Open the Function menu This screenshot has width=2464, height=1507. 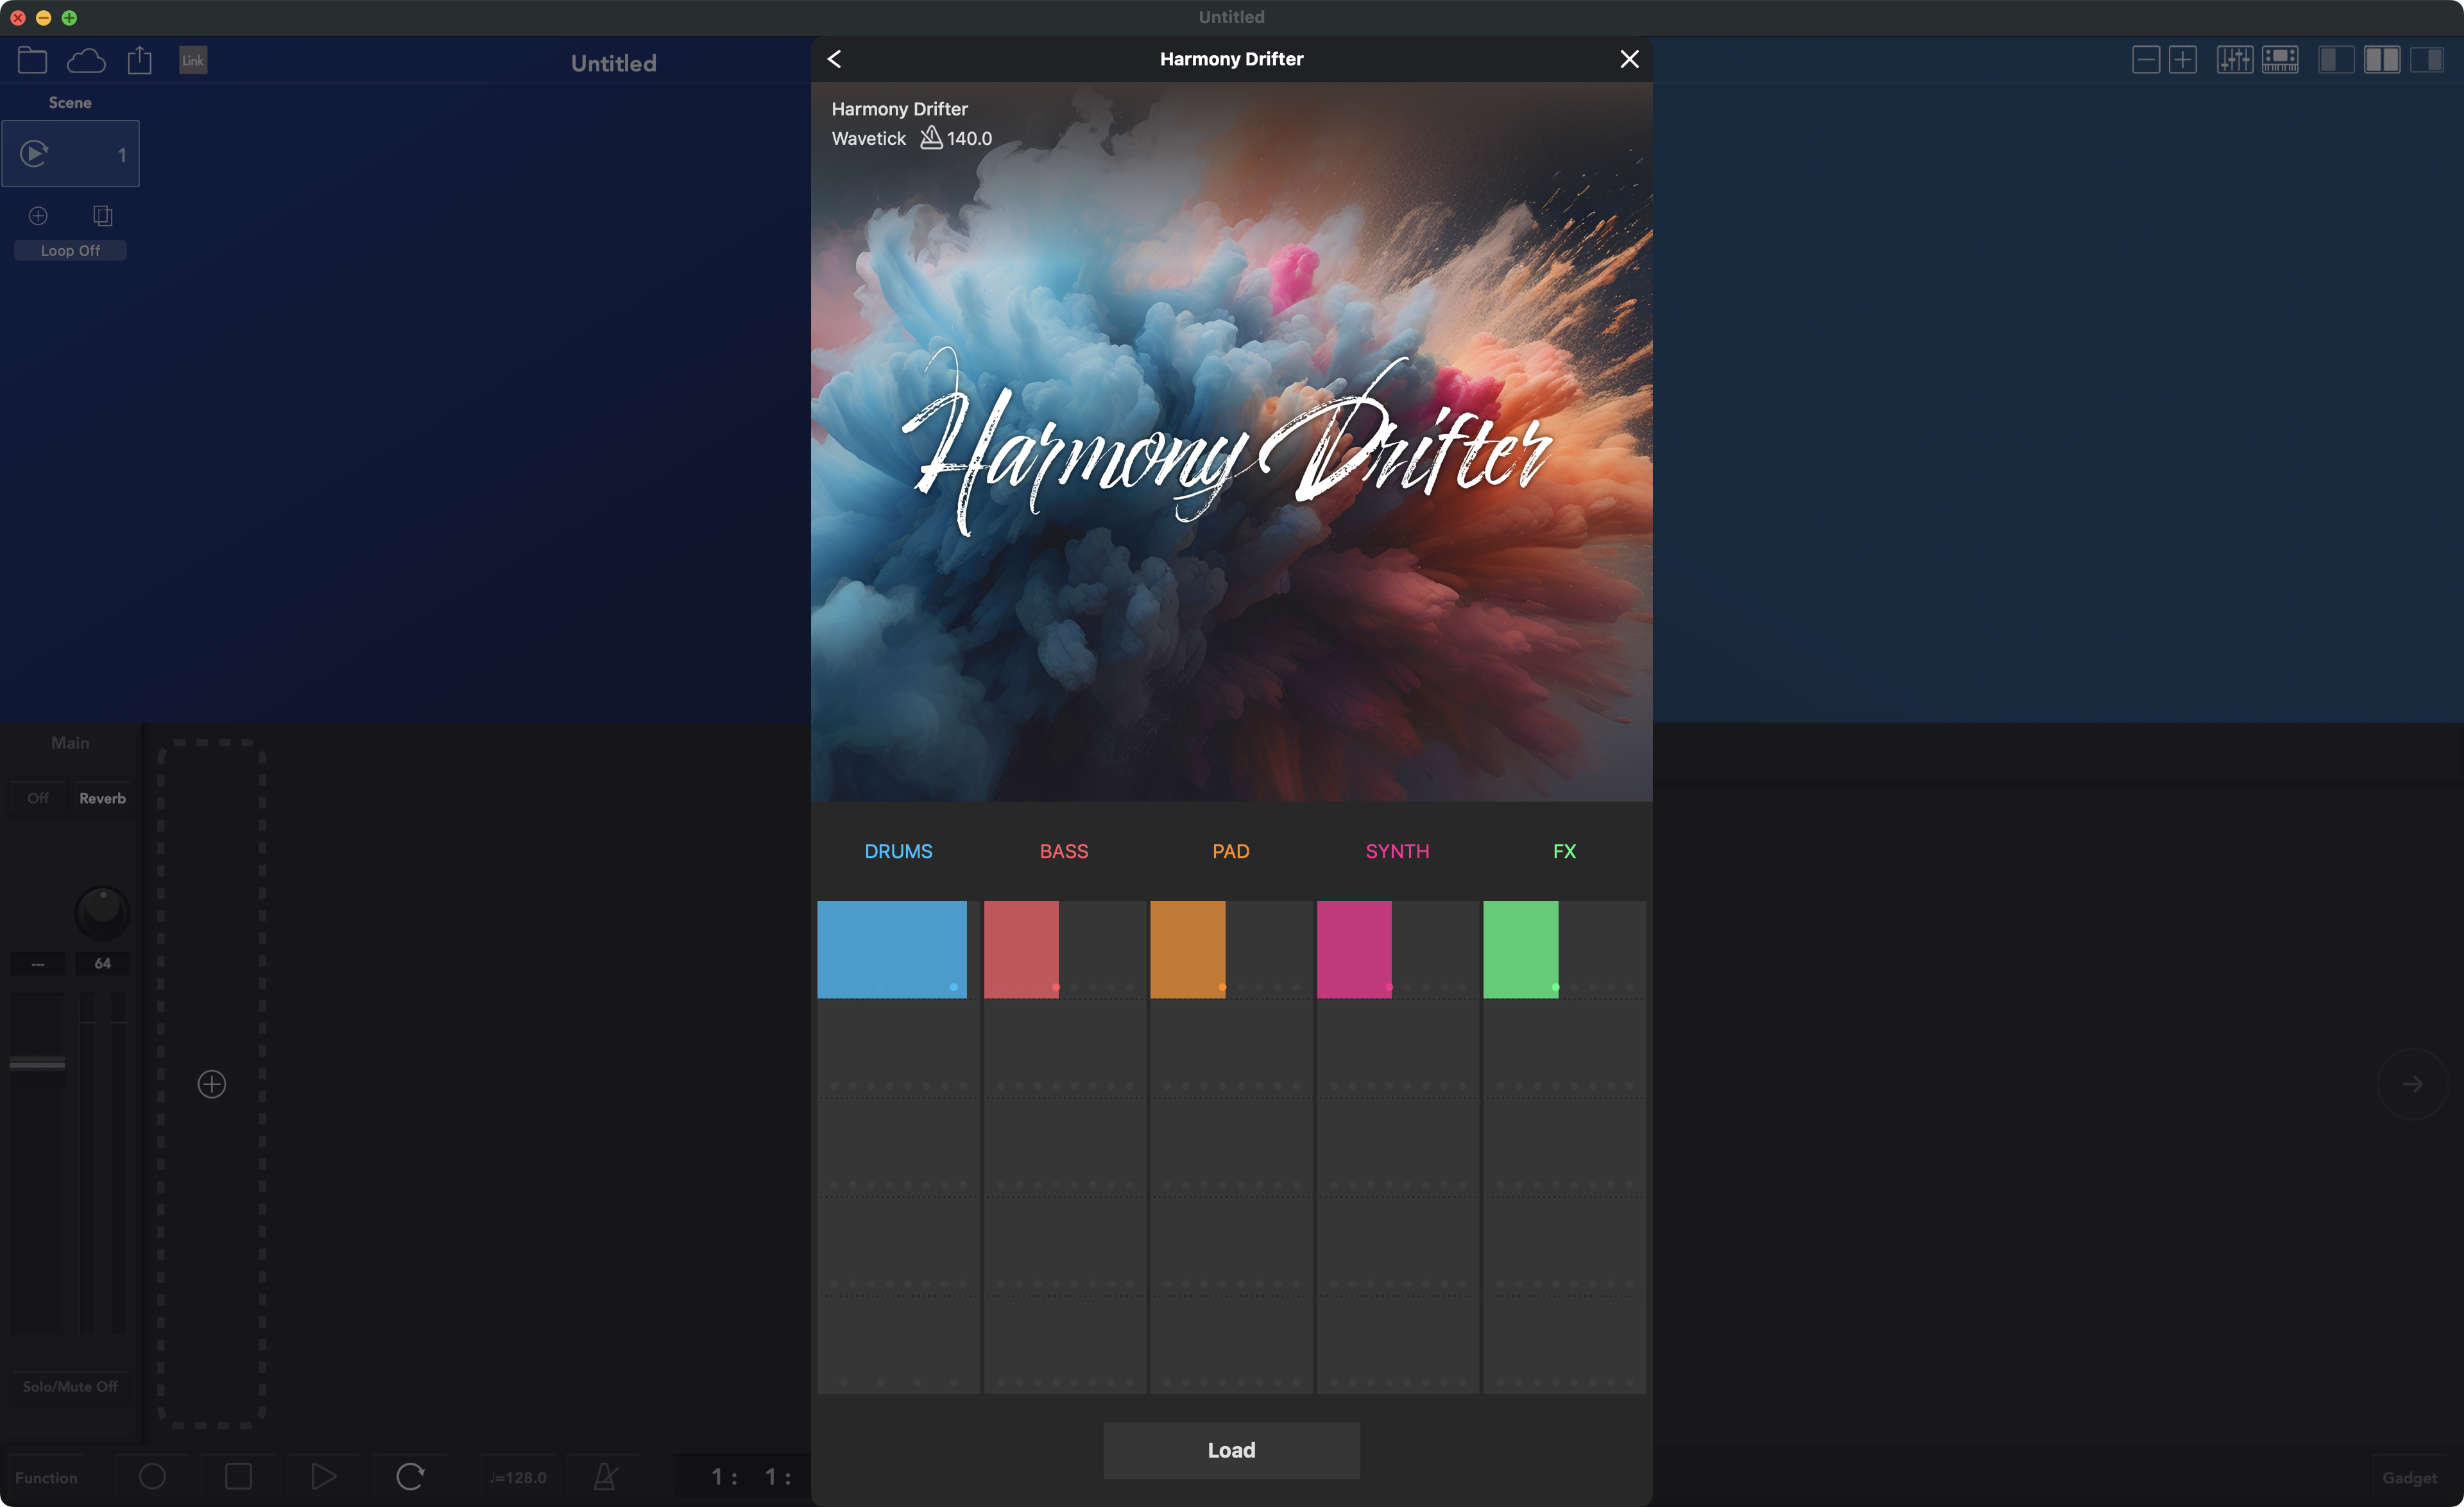(46, 1478)
